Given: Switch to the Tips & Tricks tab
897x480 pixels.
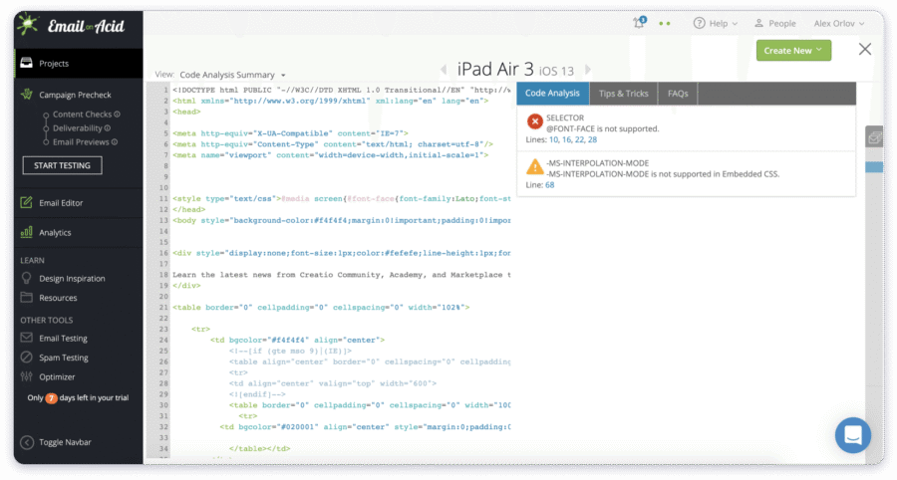Looking at the screenshot, I should 623,94.
